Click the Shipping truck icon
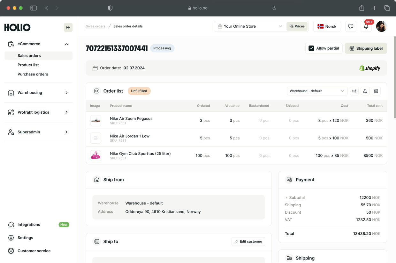The image size is (396, 263). point(289,258)
